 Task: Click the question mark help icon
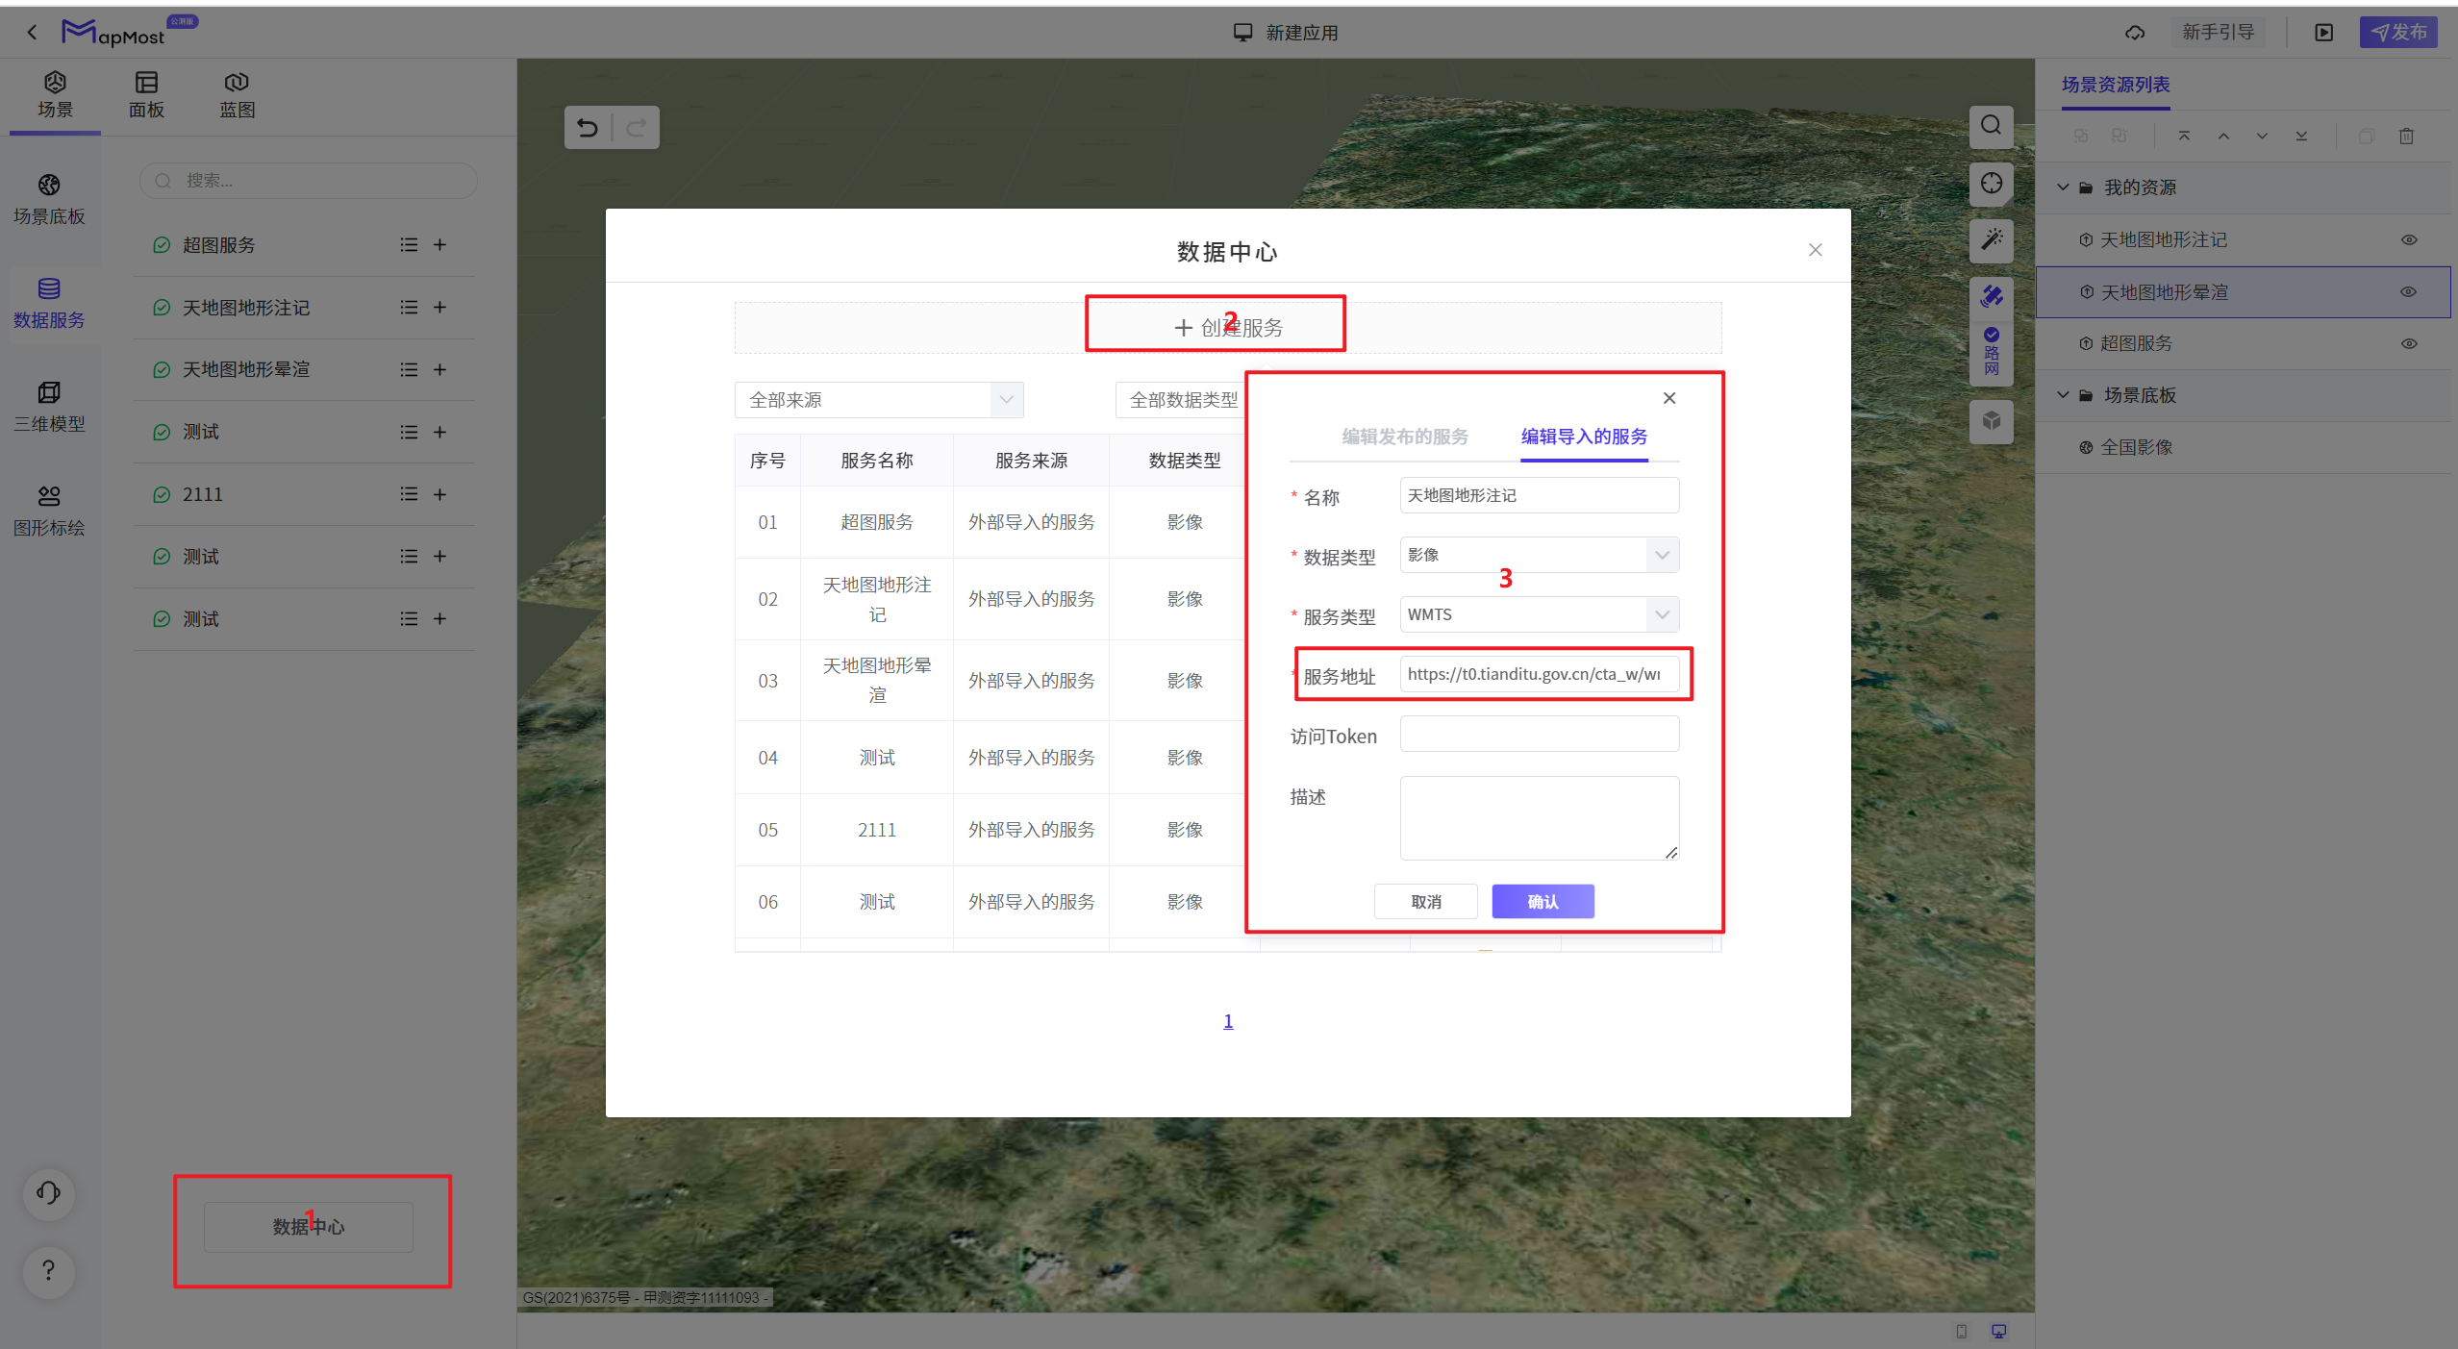click(x=48, y=1271)
